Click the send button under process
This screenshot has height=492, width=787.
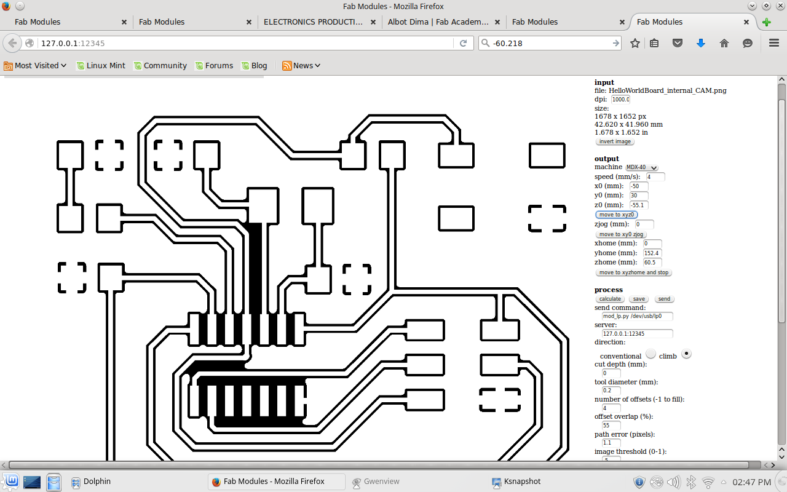(664, 299)
